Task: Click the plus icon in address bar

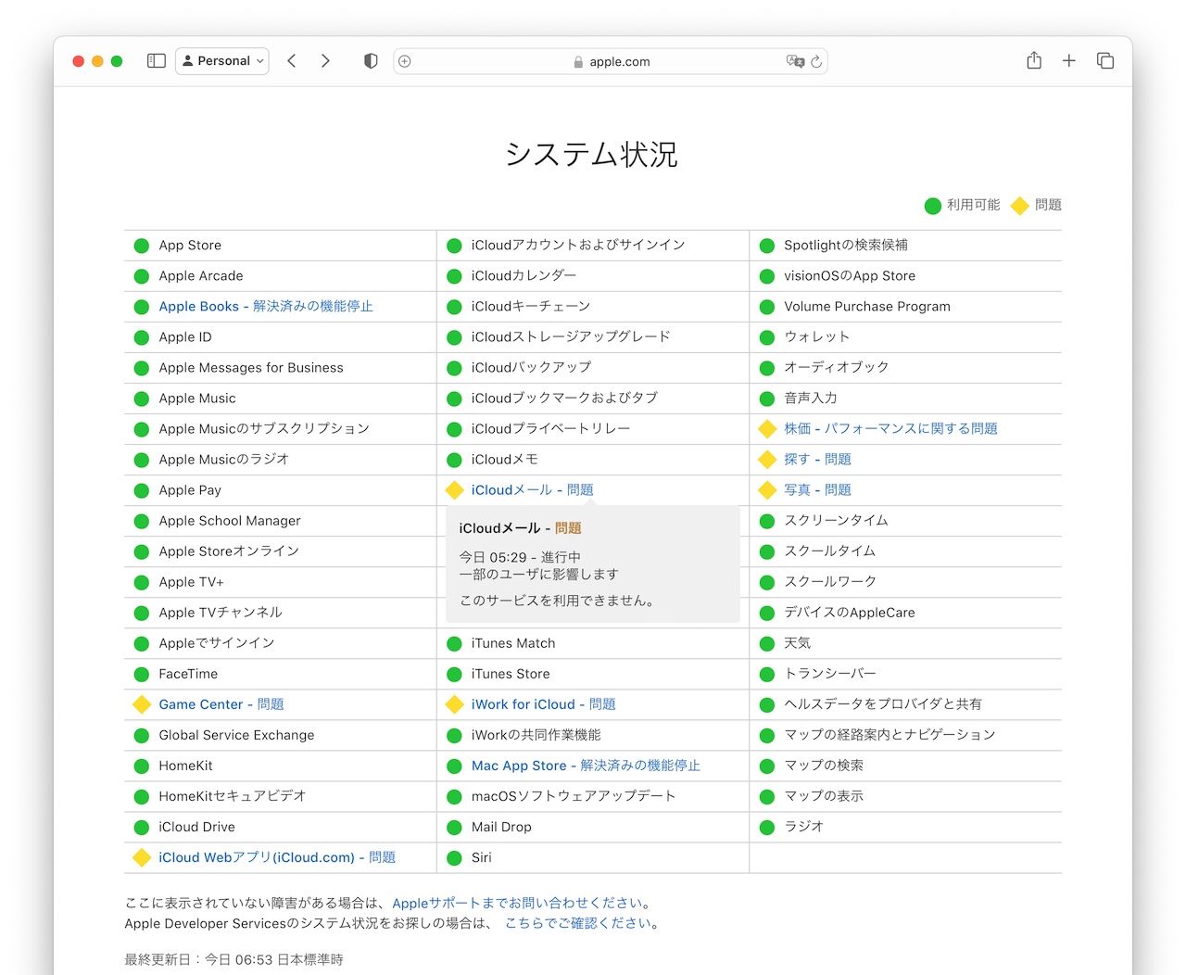Action: pos(405,61)
